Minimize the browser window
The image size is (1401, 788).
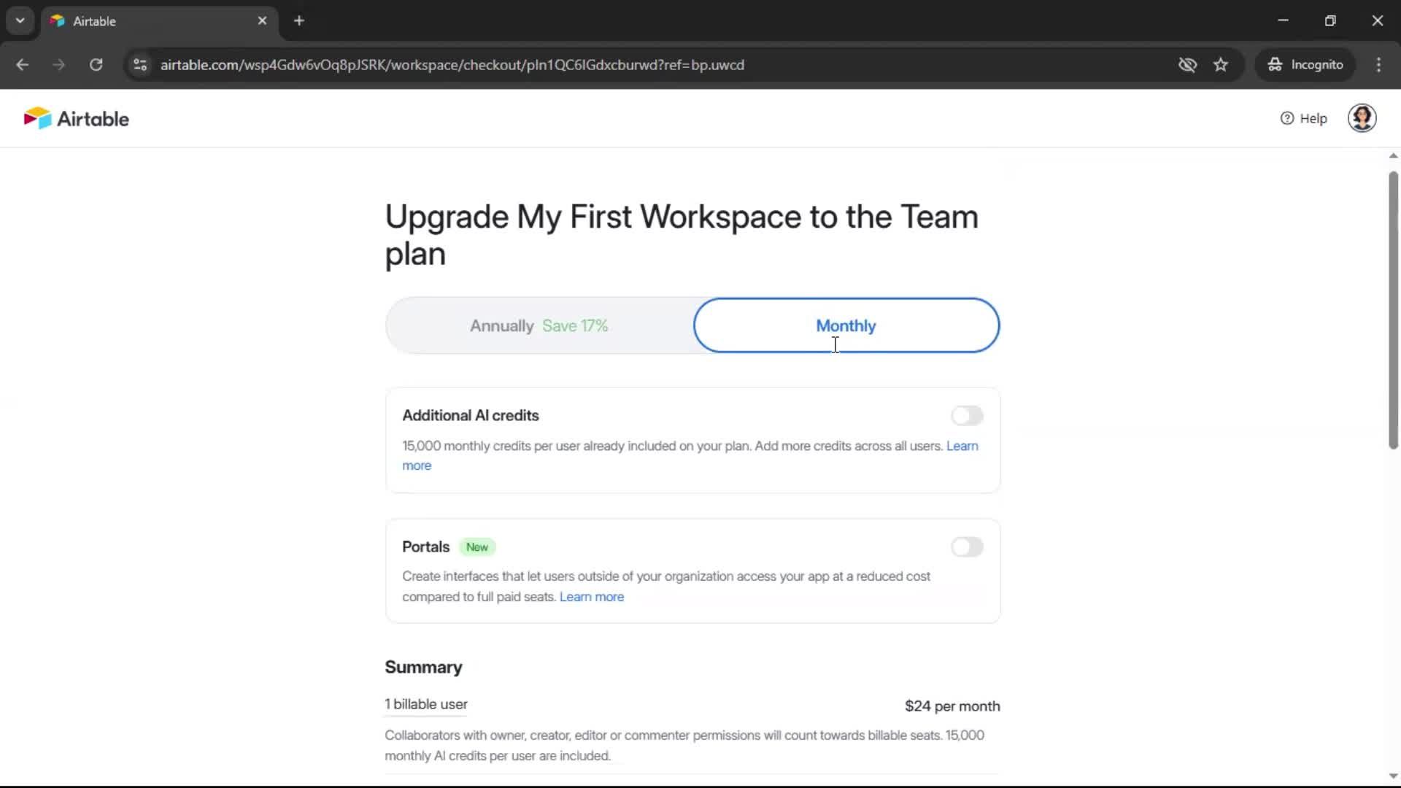click(x=1284, y=20)
